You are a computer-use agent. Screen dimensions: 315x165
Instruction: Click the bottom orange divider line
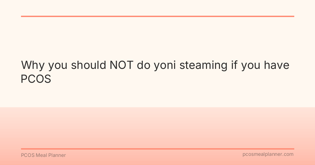pos(157,149)
